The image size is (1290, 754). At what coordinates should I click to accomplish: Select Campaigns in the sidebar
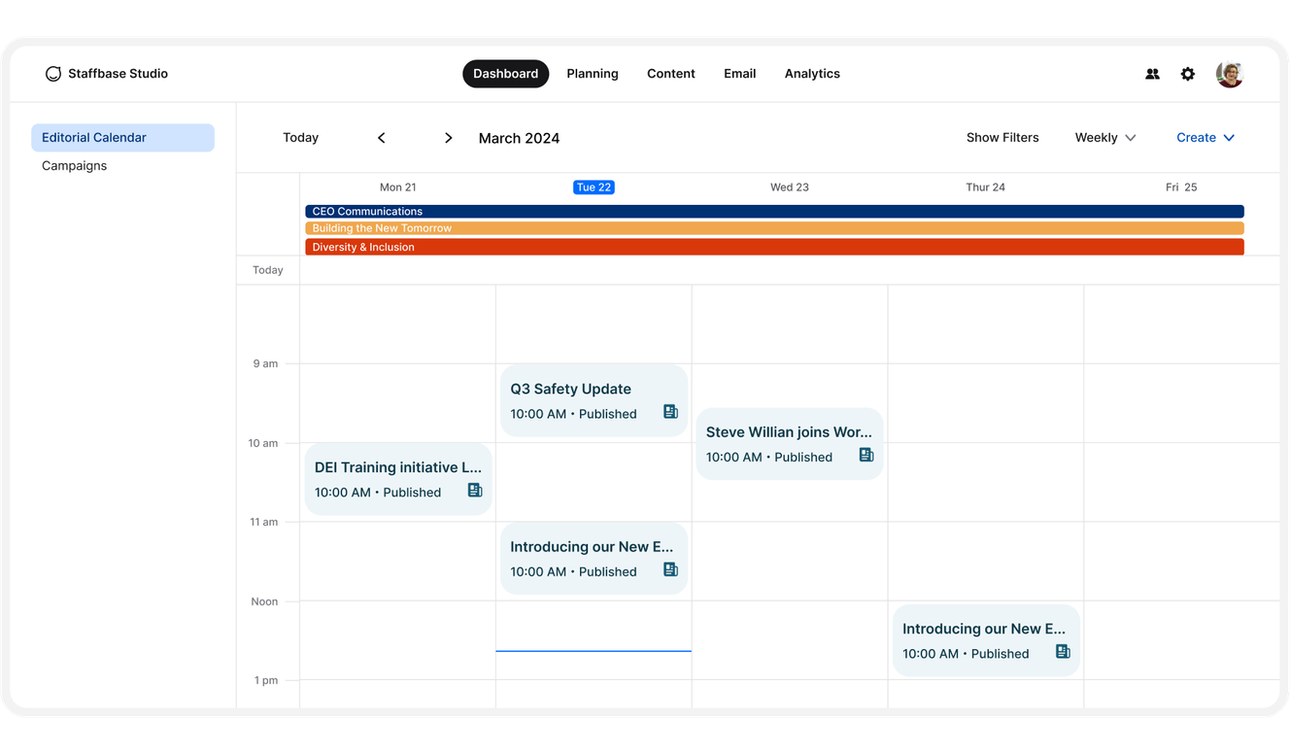click(x=74, y=165)
